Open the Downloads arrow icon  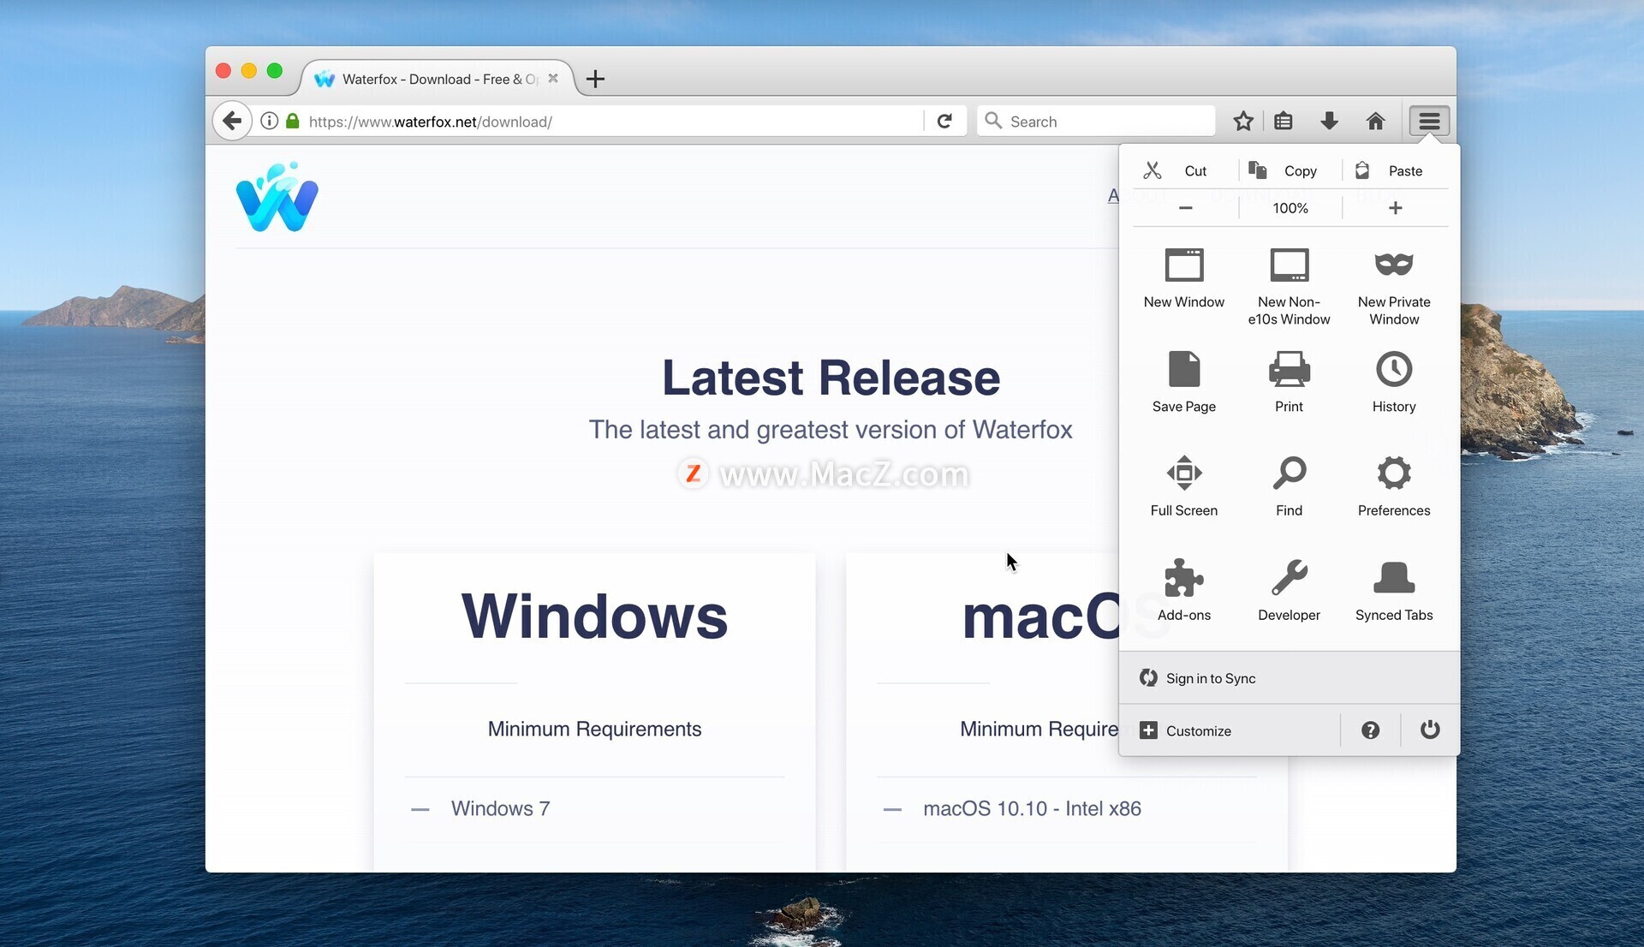[1329, 121]
